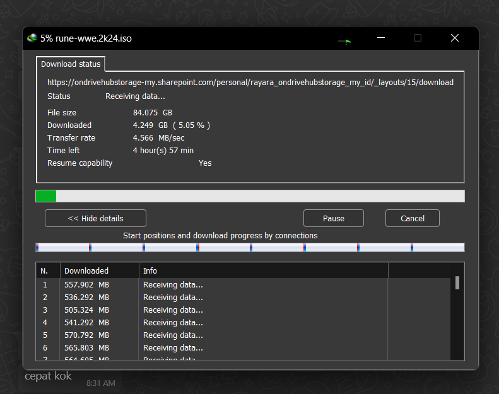
Task: Click the "cepat kok" chat message
Action: tap(48, 376)
